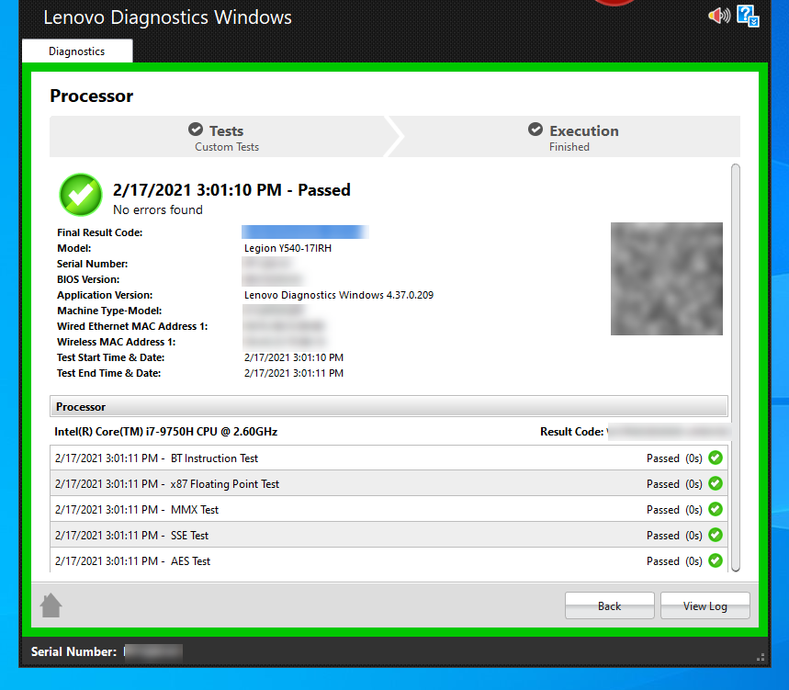Switch to the Diagnostics tab

(77, 51)
